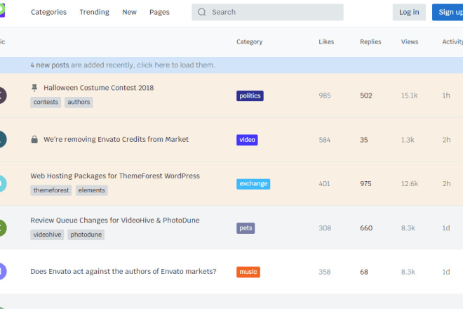
Task: Click the 985 likes count
Action: [325, 96]
